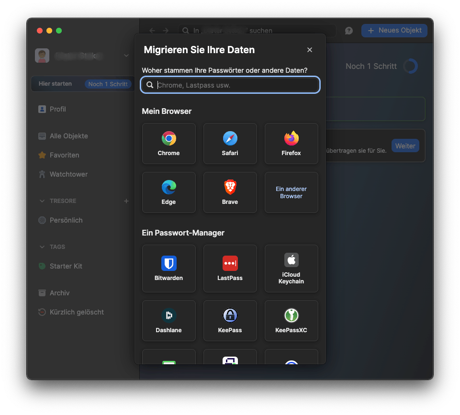Close the Migrieren Sie Ihre Daten dialog

(310, 50)
